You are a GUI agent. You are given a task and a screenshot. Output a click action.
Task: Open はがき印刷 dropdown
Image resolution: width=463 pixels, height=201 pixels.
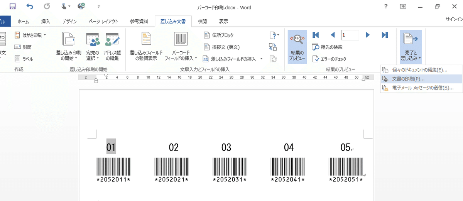coord(30,35)
